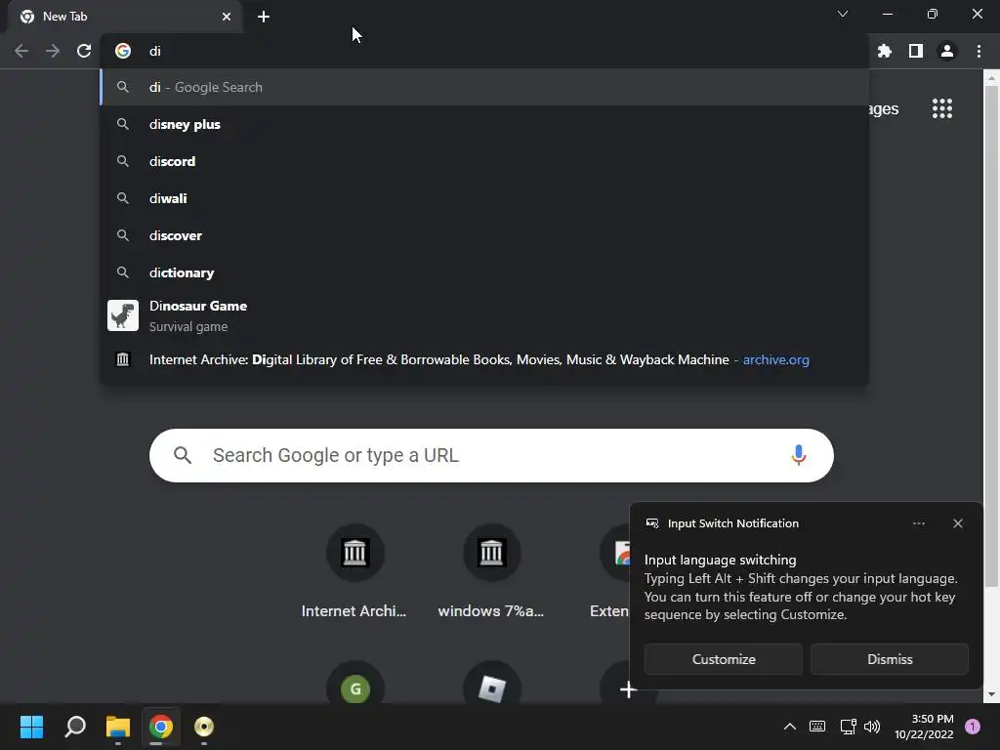Click the Dinosaur Game dino icon

coord(123,315)
